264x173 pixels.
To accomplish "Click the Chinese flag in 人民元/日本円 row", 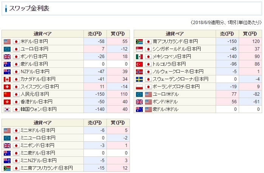I will pos(7,94).
